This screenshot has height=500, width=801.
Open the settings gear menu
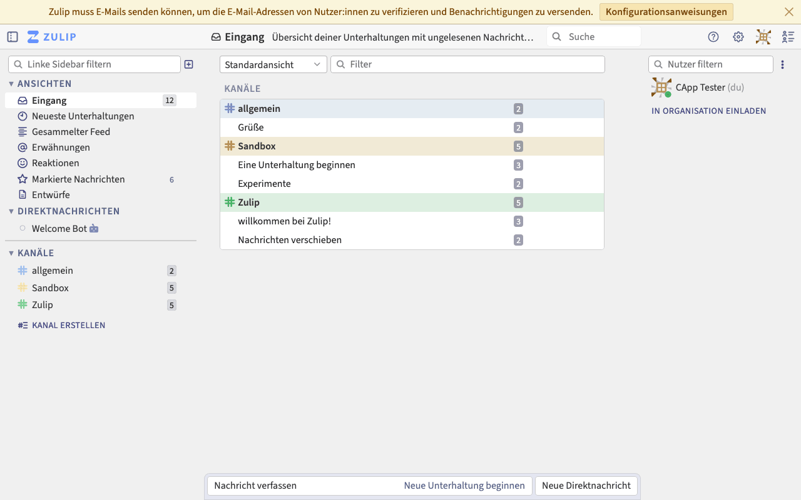pos(738,37)
